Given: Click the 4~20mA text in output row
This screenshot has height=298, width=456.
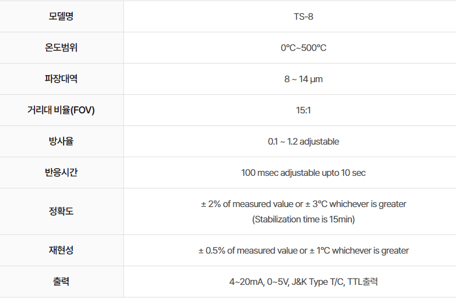Looking at the screenshot, I should click(246, 282).
